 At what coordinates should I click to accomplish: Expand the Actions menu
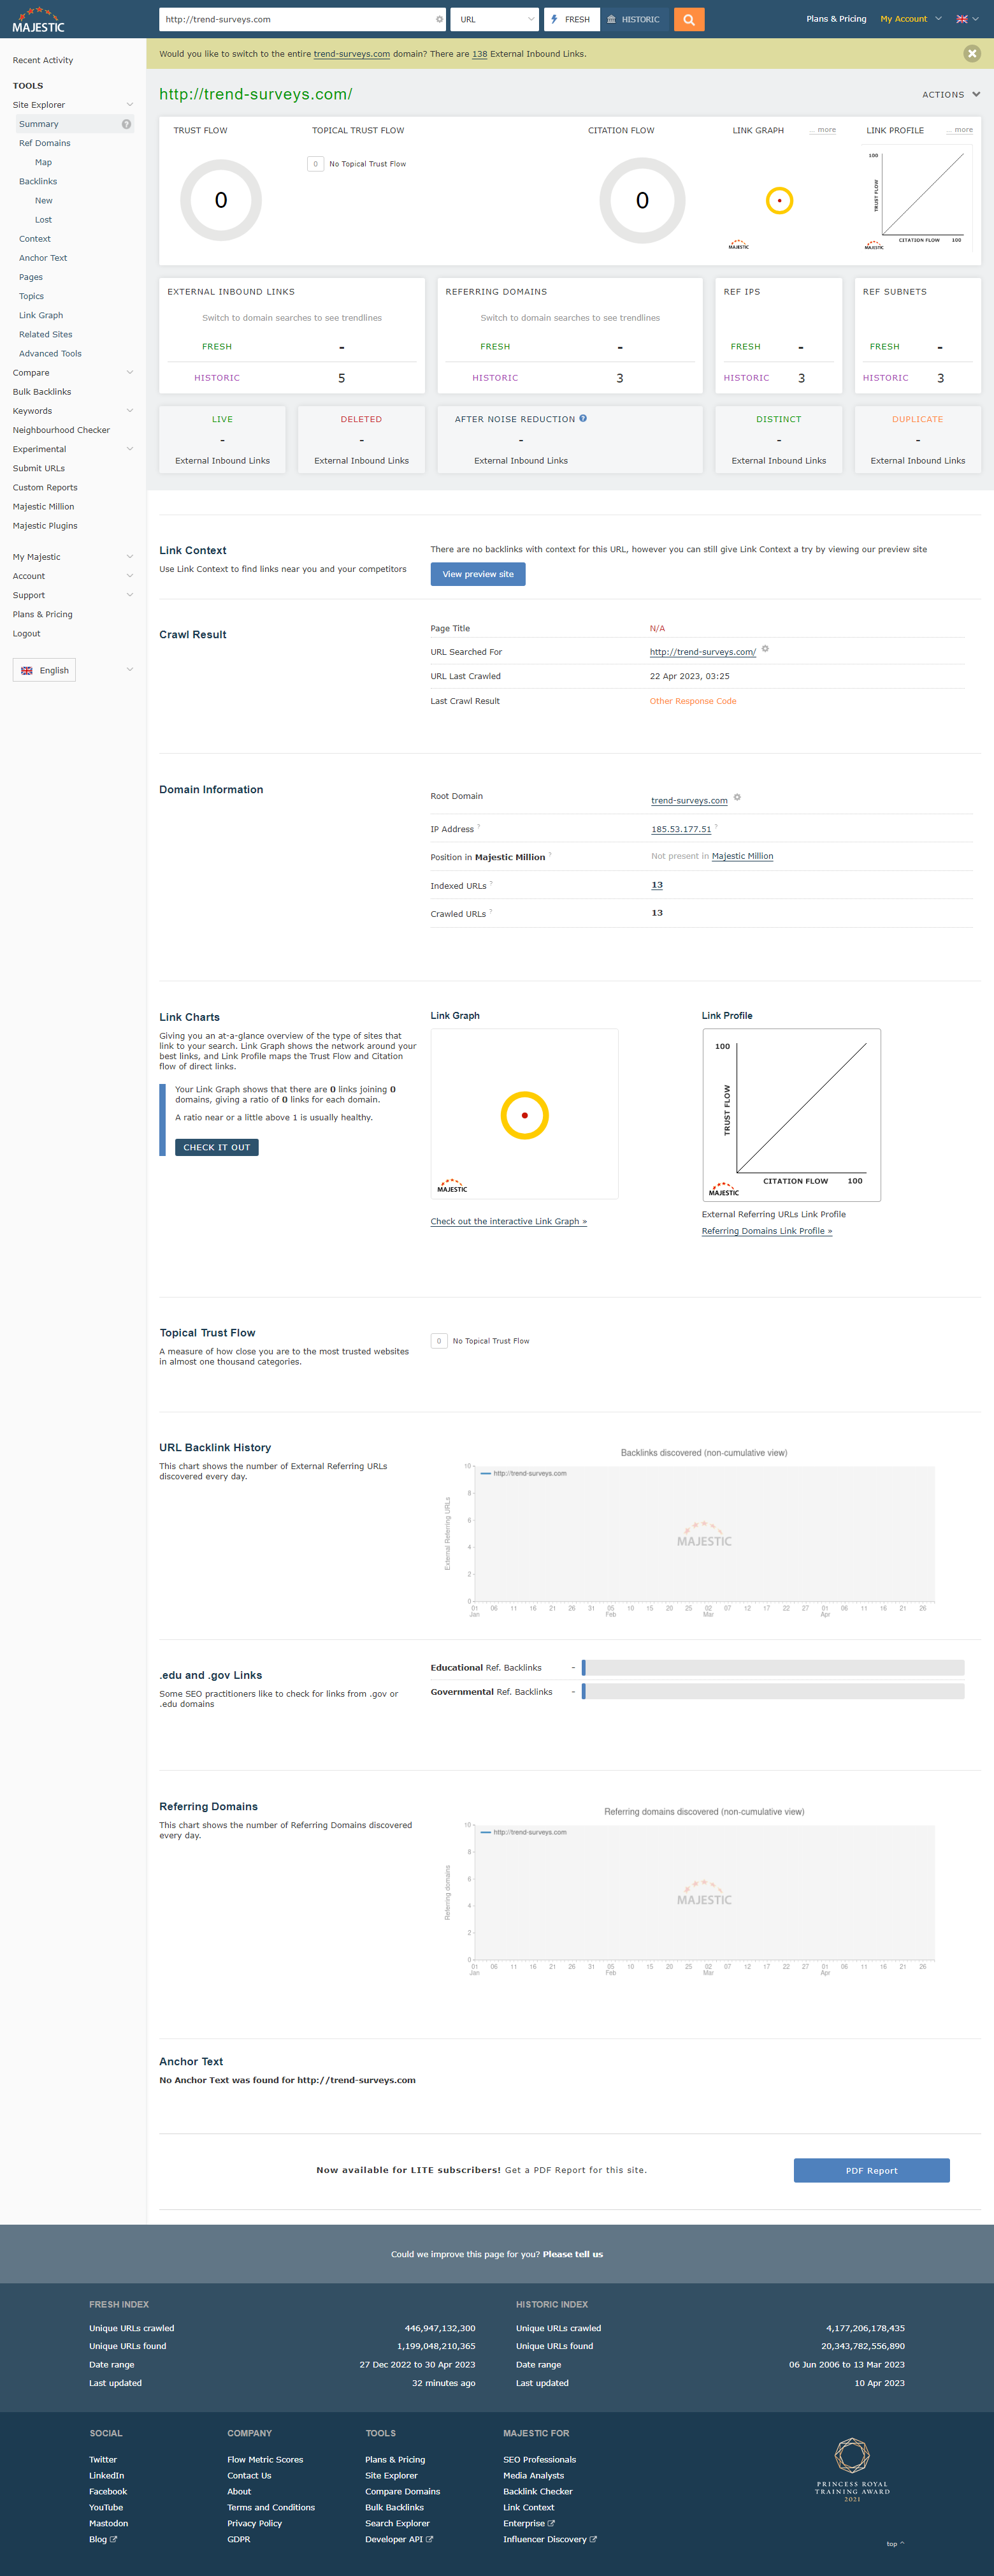click(x=950, y=95)
